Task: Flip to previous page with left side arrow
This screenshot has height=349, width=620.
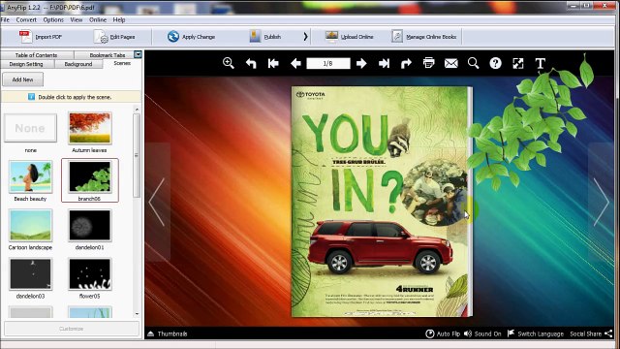Action: [x=157, y=202]
